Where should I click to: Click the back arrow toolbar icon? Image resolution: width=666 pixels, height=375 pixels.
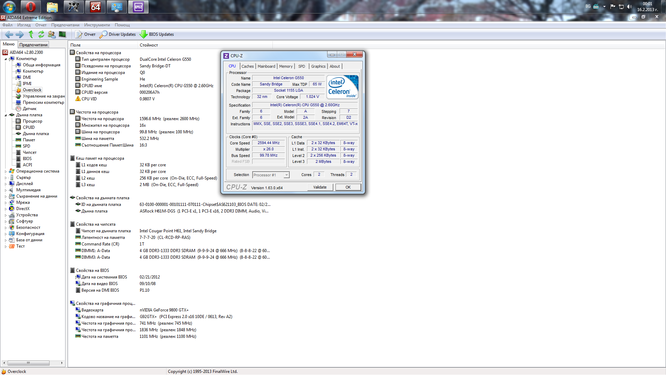tap(9, 34)
